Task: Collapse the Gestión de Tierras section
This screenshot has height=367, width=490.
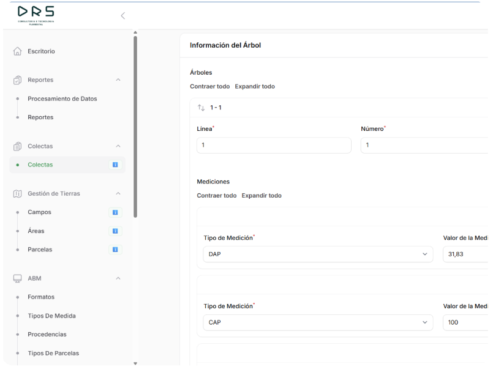Action: click(x=118, y=194)
